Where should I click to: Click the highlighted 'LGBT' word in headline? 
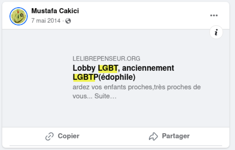[108, 68]
